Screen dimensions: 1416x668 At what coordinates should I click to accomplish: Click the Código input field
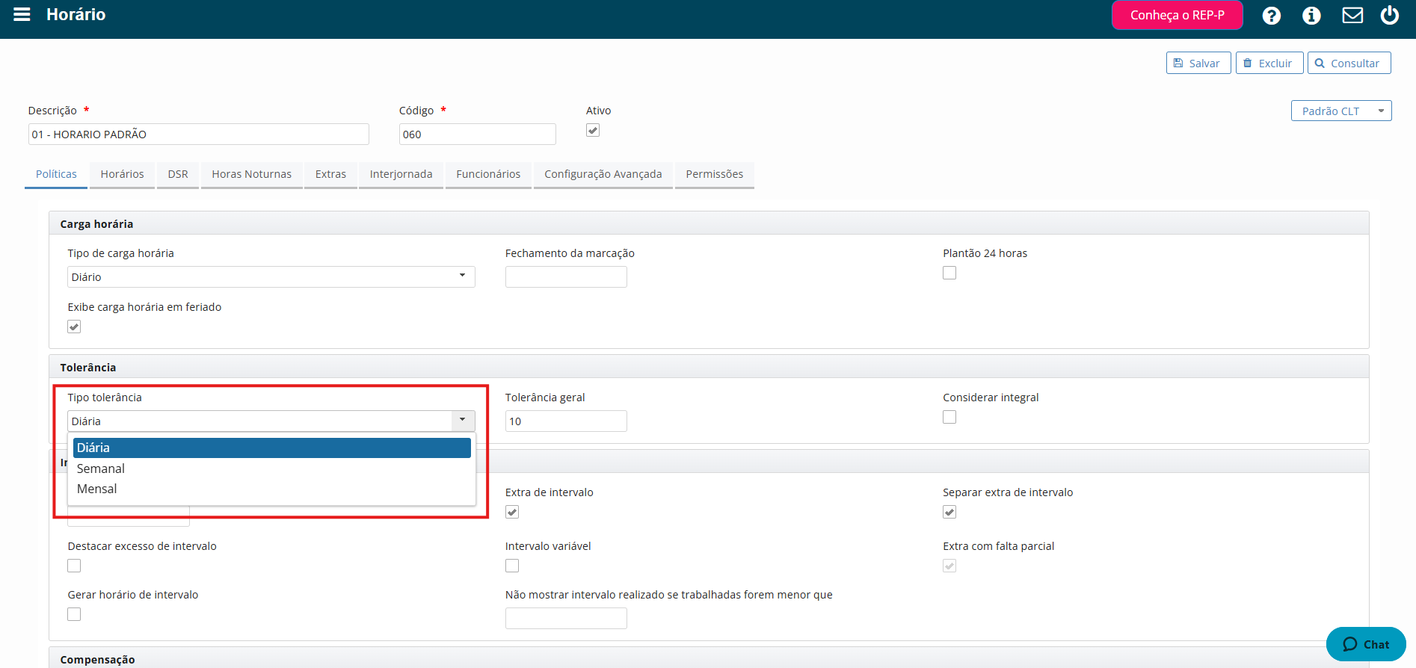(x=478, y=134)
